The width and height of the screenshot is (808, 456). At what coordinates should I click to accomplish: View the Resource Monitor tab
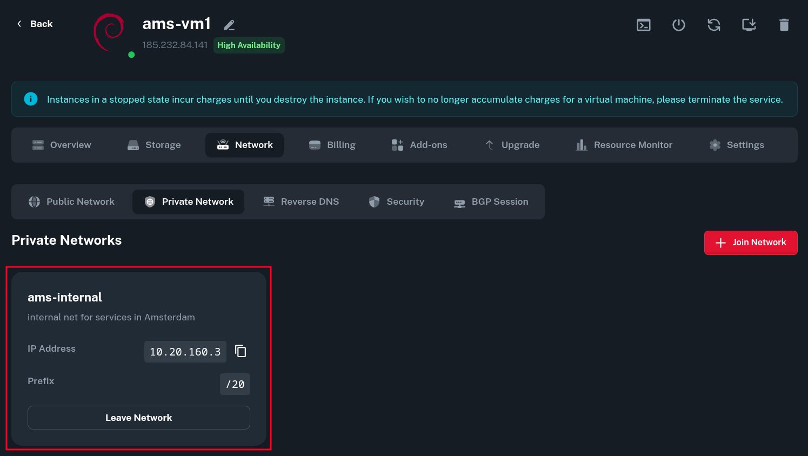pos(624,145)
